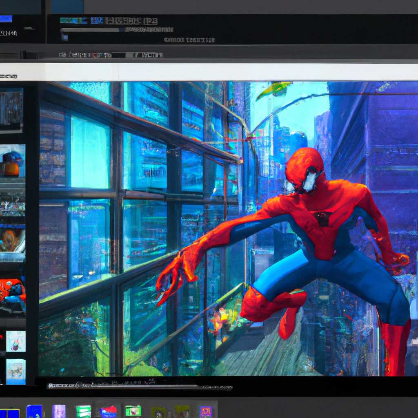Launch the purple and pink dock icon
The height and width of the screenshot is (418, 418).
(206, 412)
